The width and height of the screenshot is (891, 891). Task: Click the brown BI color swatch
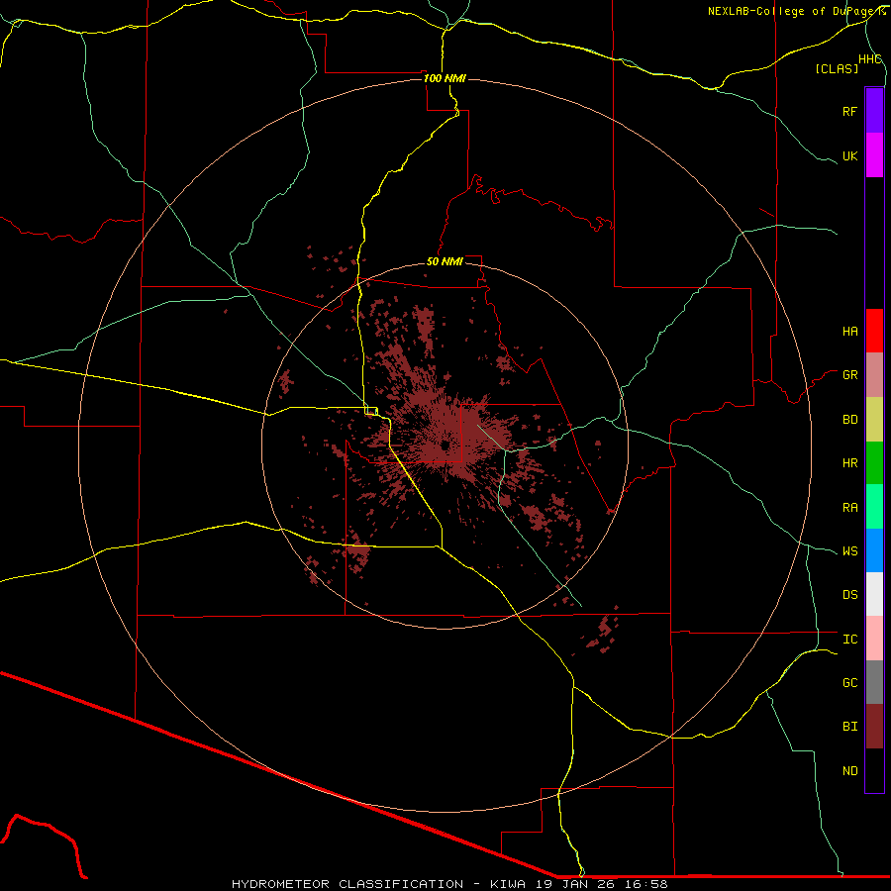874,727
